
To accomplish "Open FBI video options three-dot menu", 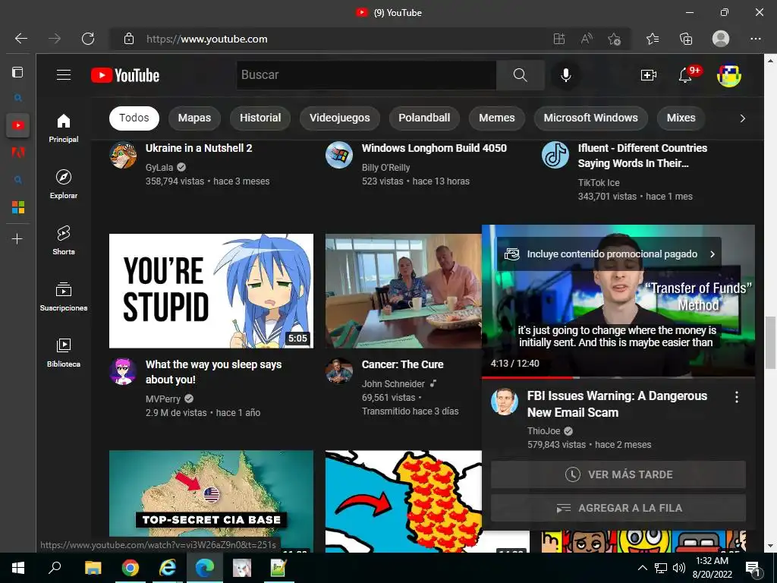I will click(x=737, y=396).
